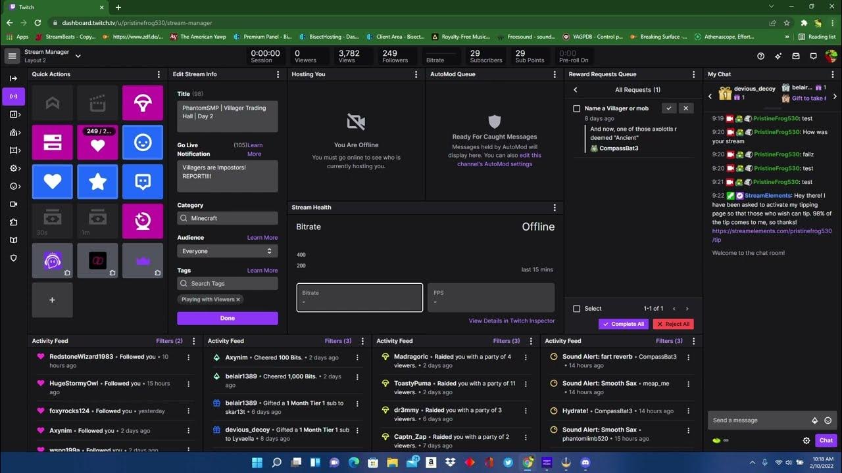Click the Minecraft category search field
Screen dimensions: 842x473
click(228, 218)
